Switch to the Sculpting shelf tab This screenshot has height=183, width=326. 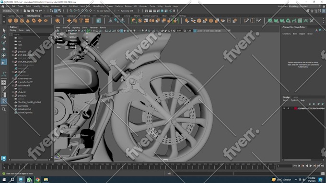pyautogui.click(x=48, y=16)
